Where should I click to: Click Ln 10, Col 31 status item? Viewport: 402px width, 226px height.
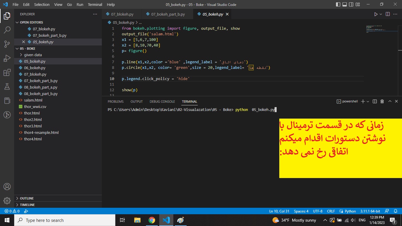(279, 211)
